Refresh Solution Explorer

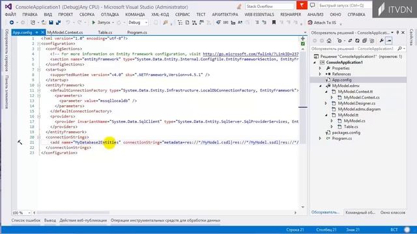[357, 40]
